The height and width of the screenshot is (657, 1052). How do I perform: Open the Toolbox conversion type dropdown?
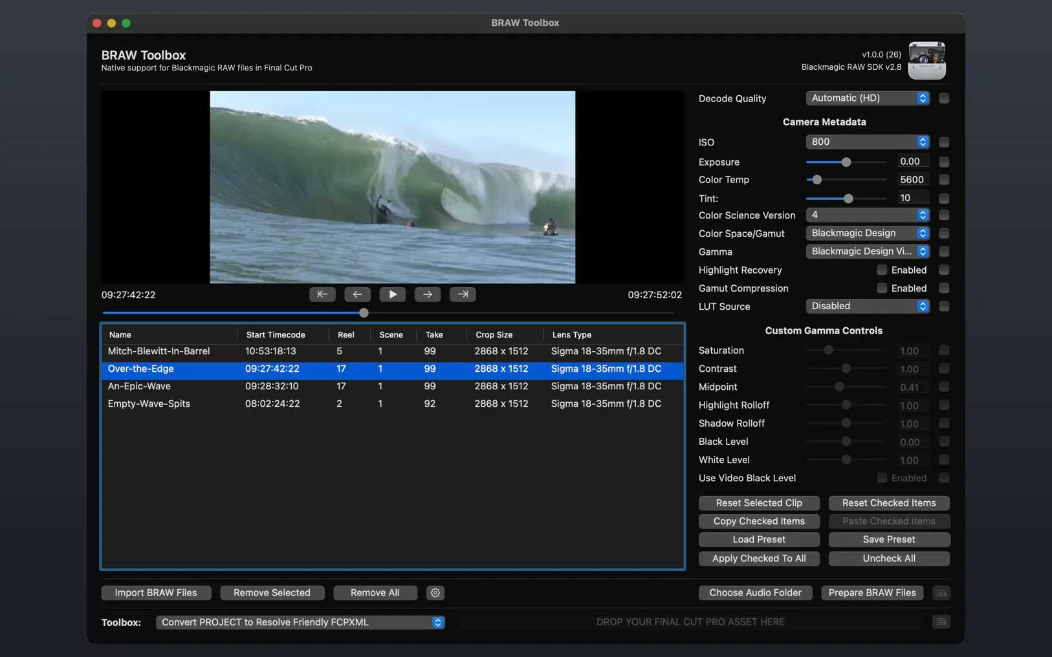(x=300, y=622)
